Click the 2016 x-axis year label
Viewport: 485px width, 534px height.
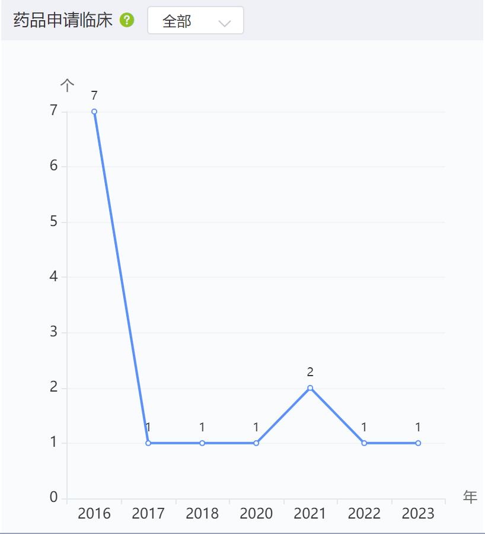94,514
